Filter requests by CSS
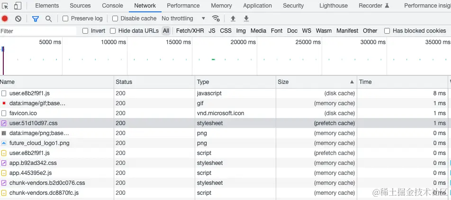Image resolution: width=451 pixels, height=200 pixels. pyautogui.click(x=226, y=31)
